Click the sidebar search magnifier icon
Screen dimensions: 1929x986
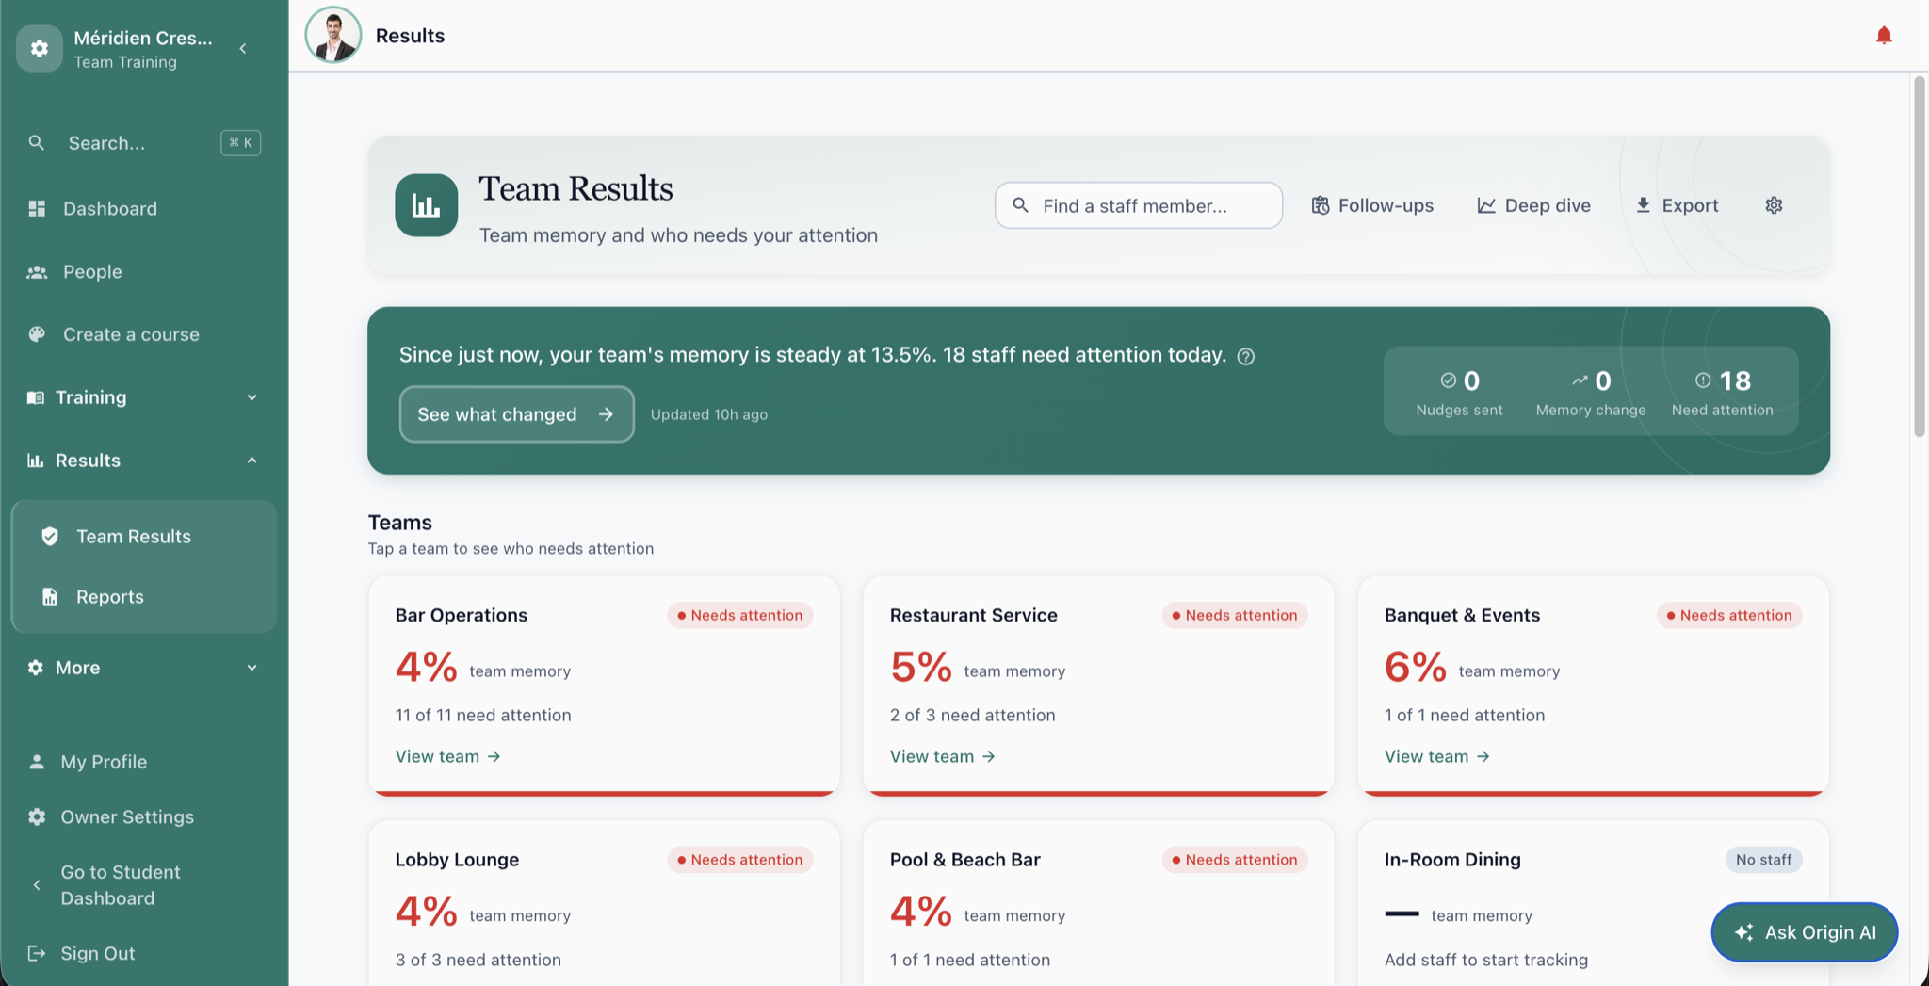point(37,143)
